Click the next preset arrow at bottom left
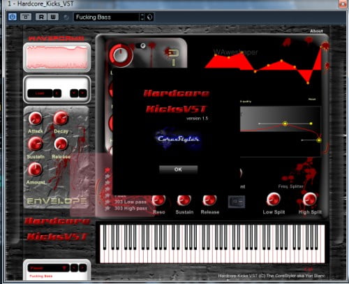 [x=82, y=268]
